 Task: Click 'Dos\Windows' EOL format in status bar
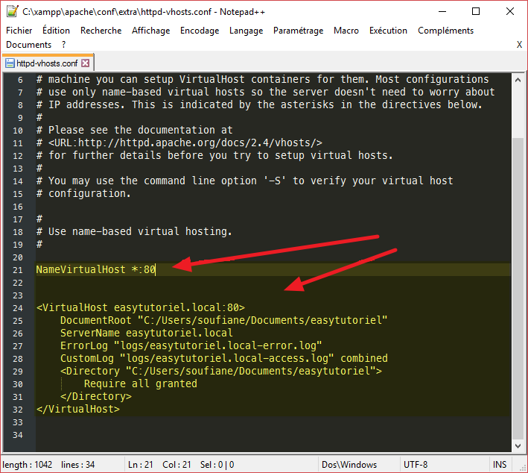click(x=349, y=465)
